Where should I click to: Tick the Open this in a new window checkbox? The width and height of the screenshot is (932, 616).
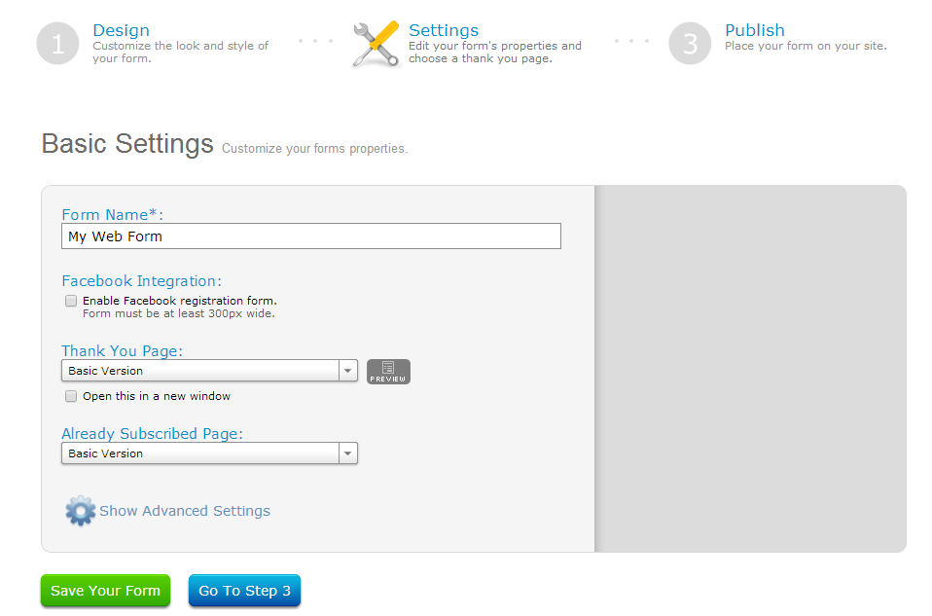[x=71, y=396]
